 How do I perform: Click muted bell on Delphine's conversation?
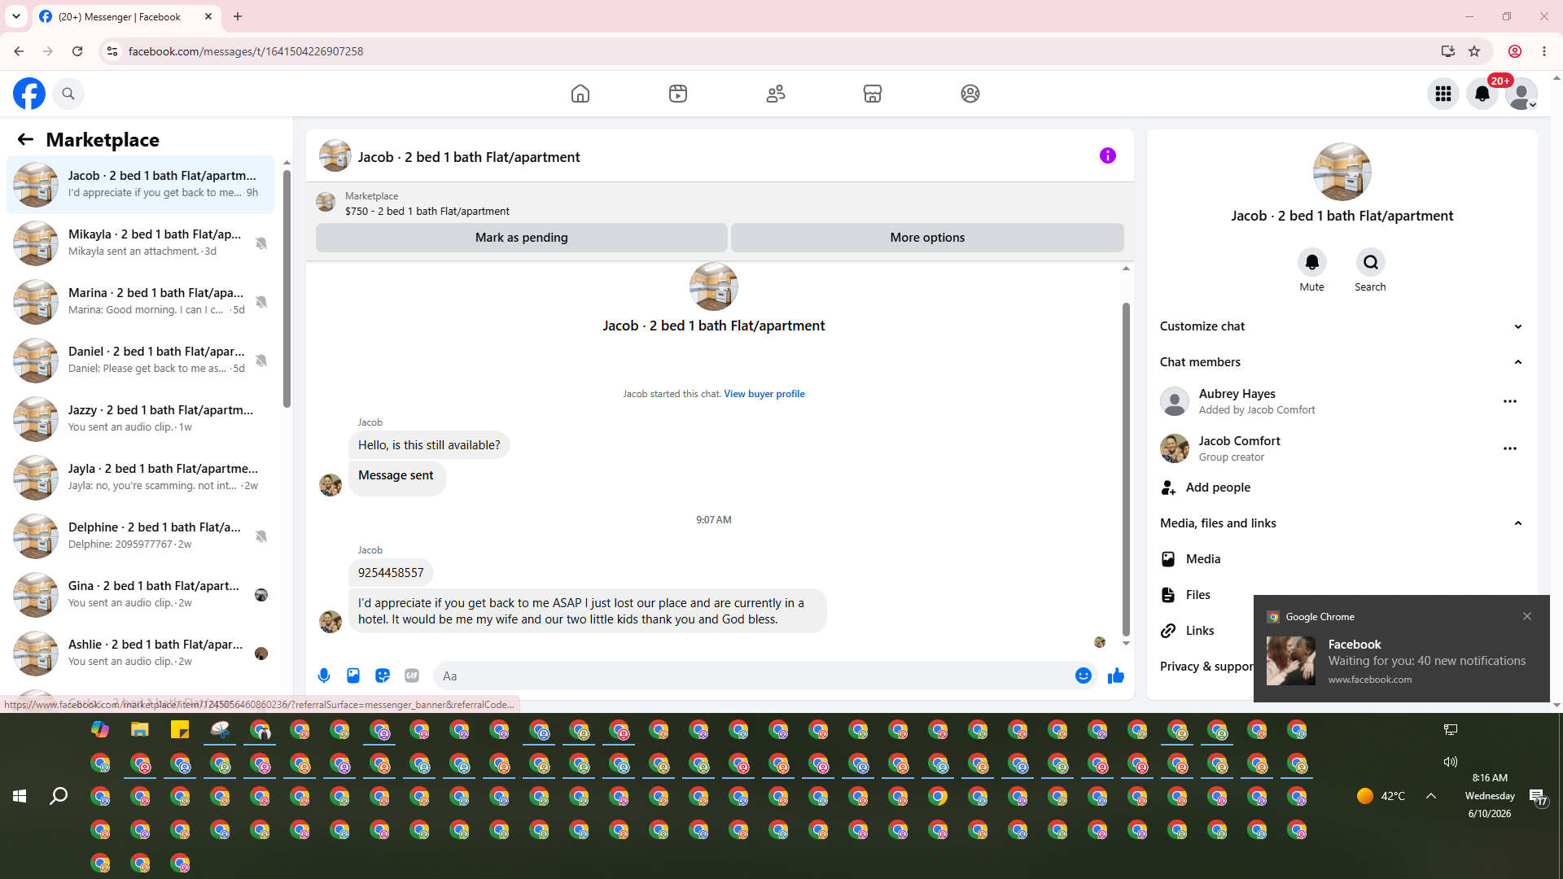pos(261,536)
